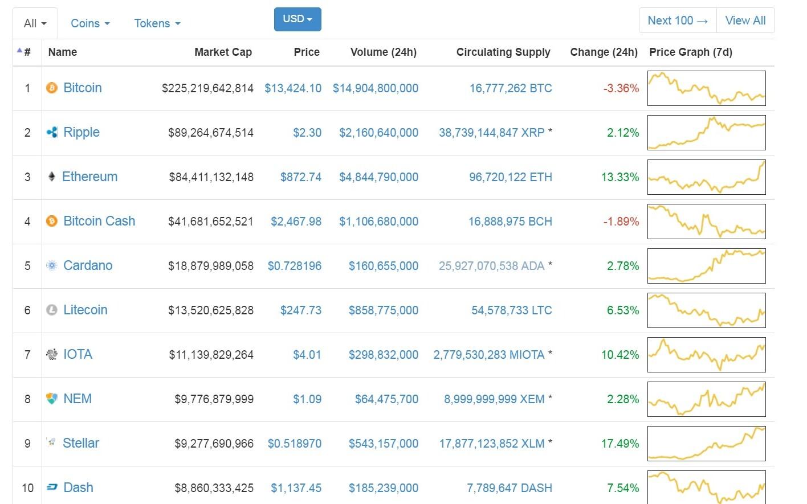Screen dimensions: 807x504
Task: Go to Next 100 listings
Action: (x=678, y=21)
